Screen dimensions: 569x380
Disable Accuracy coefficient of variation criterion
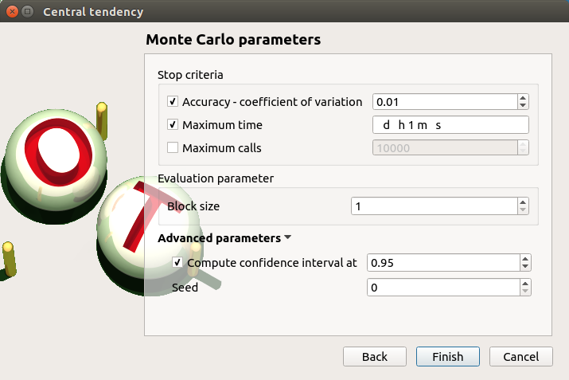173,102
